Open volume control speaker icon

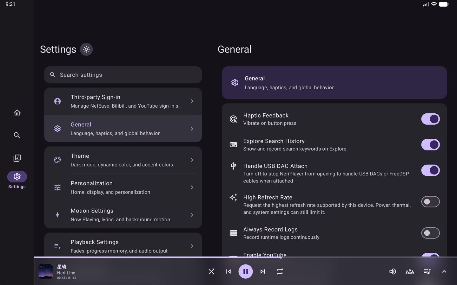point(393,271)
